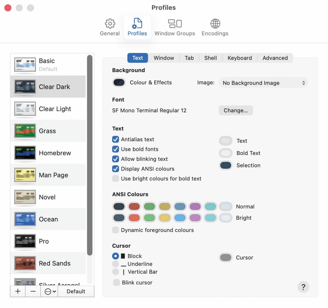Edit the Bright red ANSI colour
328x308 pixels.
coord(134,218)
